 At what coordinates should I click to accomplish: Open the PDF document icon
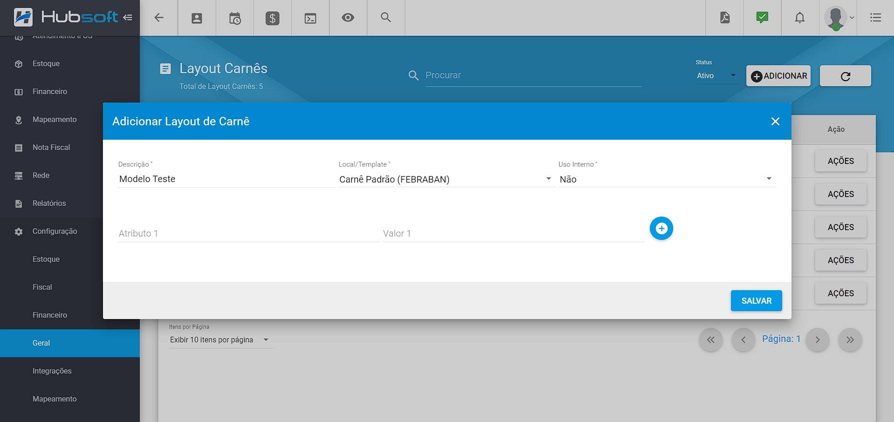click(724, 18)
